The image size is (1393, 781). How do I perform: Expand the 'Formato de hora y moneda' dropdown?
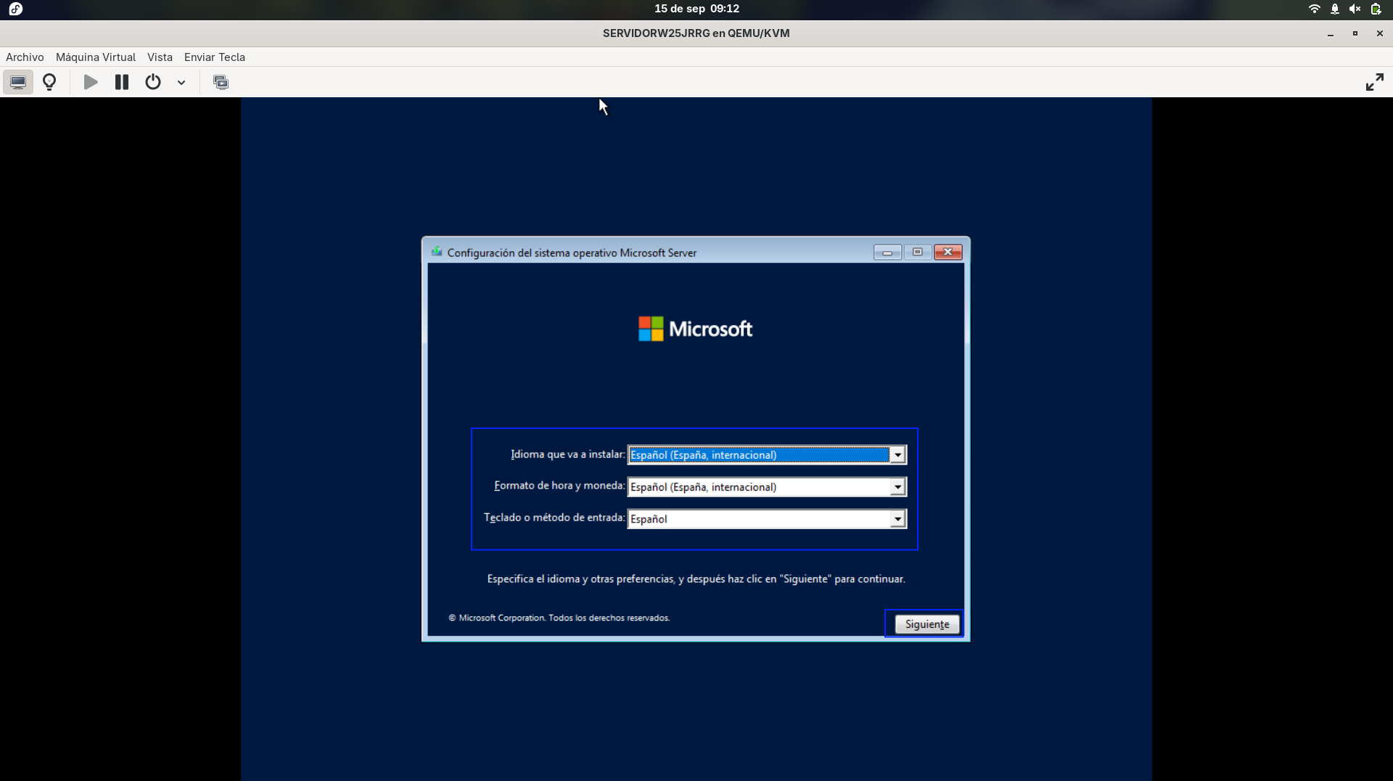(897, 487)
